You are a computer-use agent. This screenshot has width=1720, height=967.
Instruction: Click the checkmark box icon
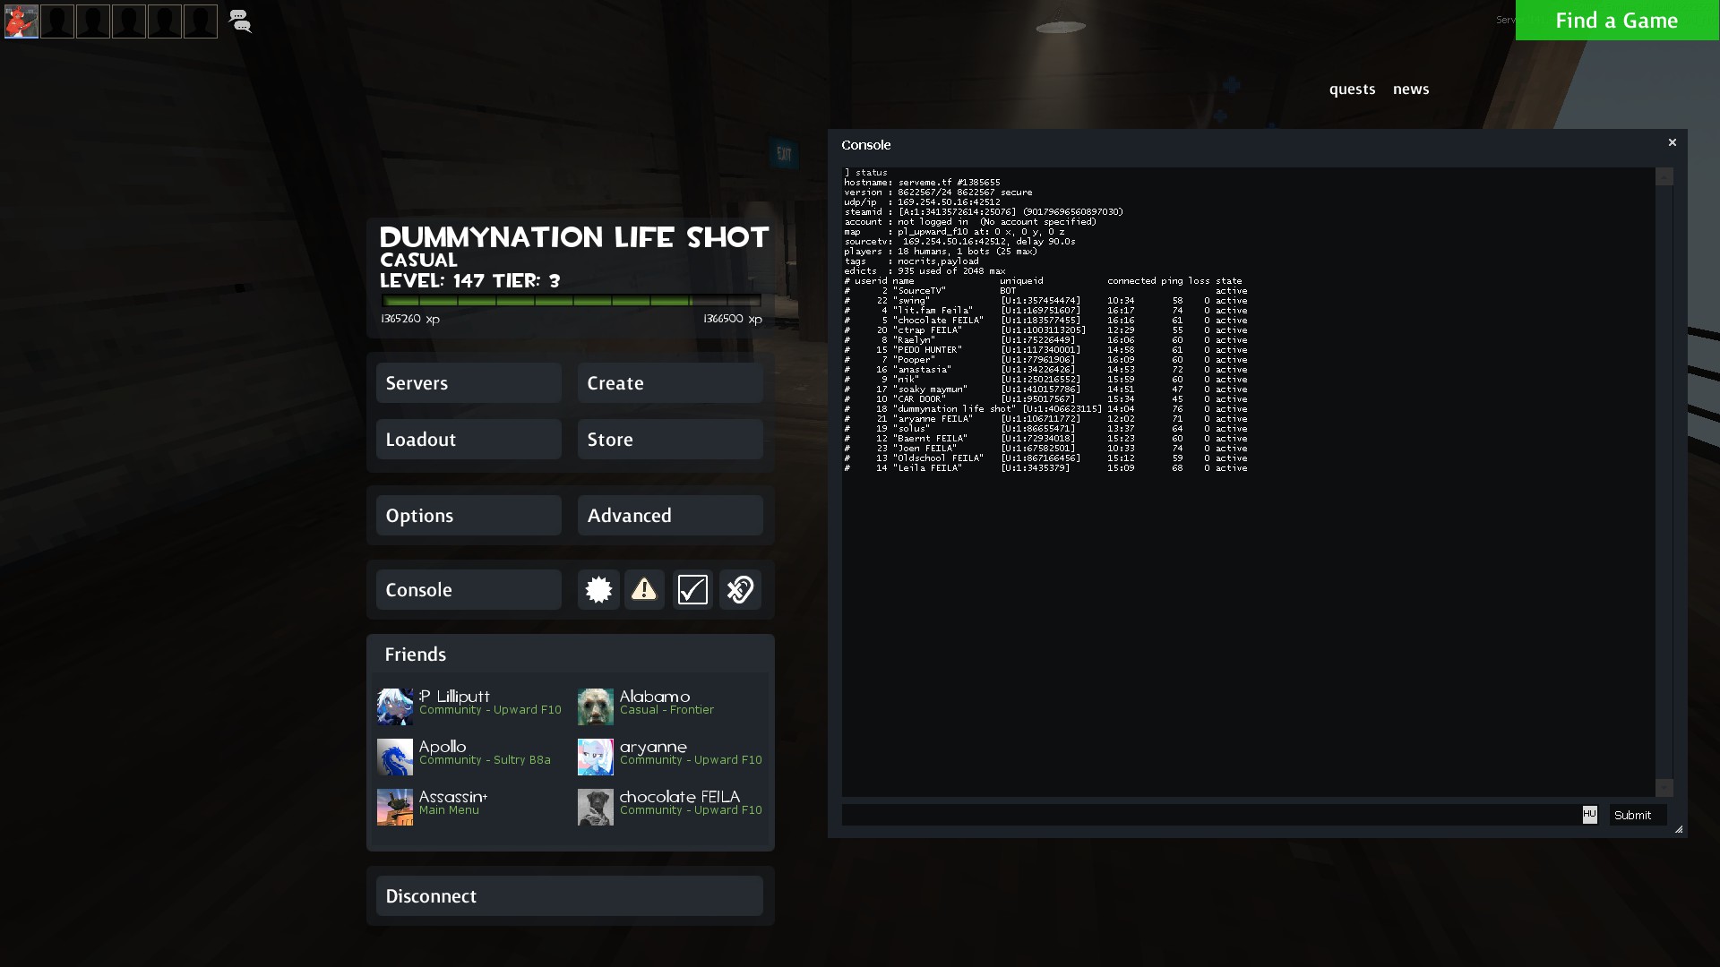coord(692,589)
